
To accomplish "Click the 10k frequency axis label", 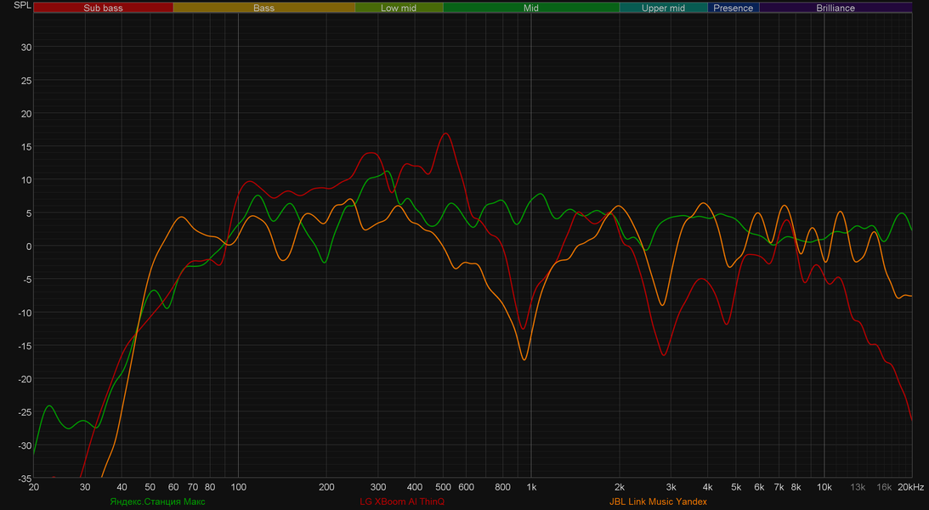I will click(x=824, y=487).
